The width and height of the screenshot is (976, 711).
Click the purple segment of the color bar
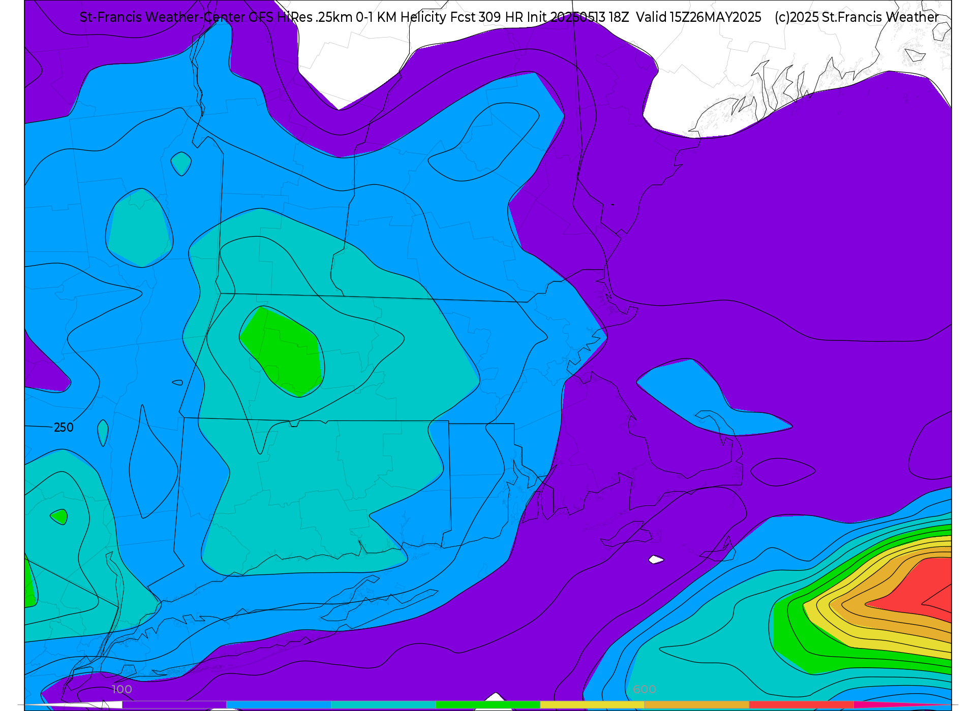click(x=174, y=704)
